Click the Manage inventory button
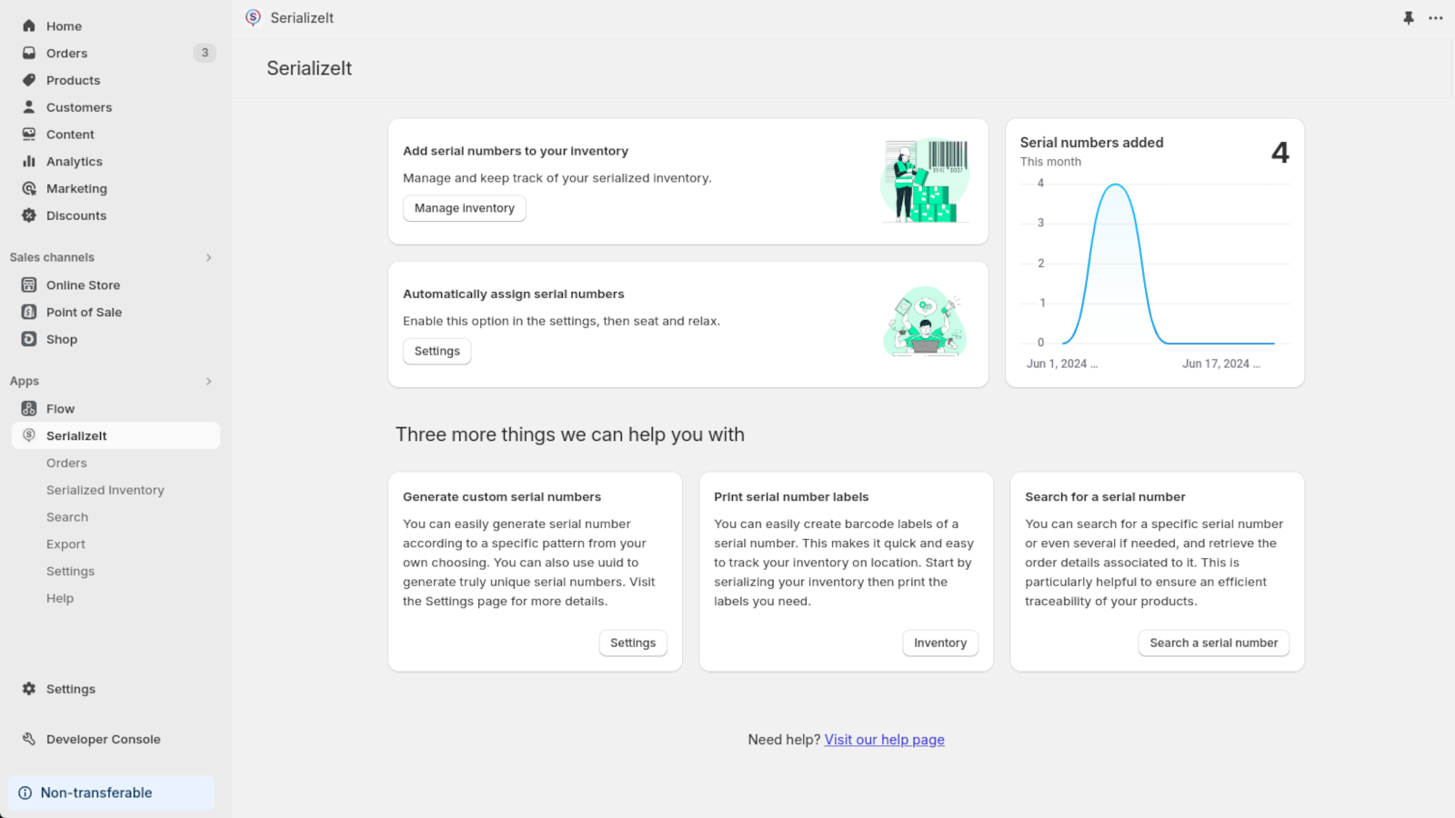This screenshot has height=818, width=1455. pos(465,208)
